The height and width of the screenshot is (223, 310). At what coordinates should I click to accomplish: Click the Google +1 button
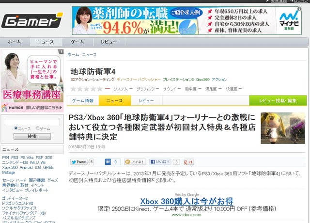(189, 162)
